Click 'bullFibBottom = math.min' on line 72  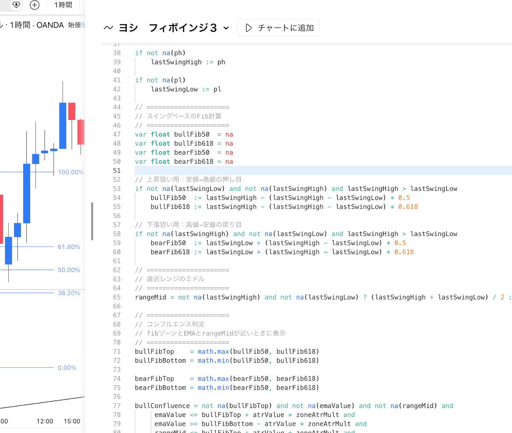(227, 360)
